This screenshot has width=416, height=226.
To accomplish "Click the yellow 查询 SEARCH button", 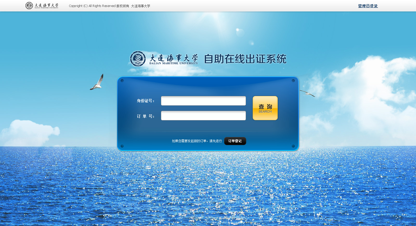I will pyautogui.click(x=265, y=108).
